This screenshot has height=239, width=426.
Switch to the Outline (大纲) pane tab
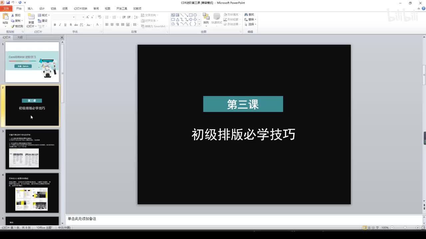click(20, 38)
